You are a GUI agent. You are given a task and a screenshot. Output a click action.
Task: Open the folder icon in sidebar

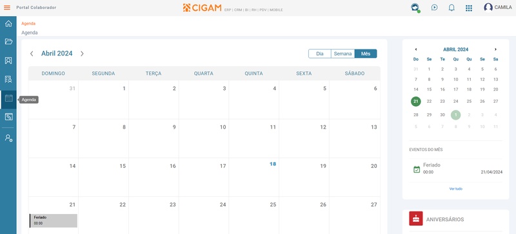coord(8,41)
